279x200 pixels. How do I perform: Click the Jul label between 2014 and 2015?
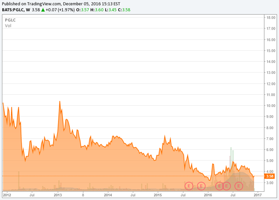coord(133,195)
